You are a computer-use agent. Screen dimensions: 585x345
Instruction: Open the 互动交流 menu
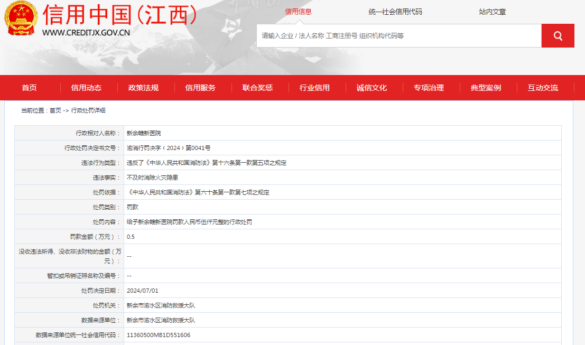[x=543, y=88]
